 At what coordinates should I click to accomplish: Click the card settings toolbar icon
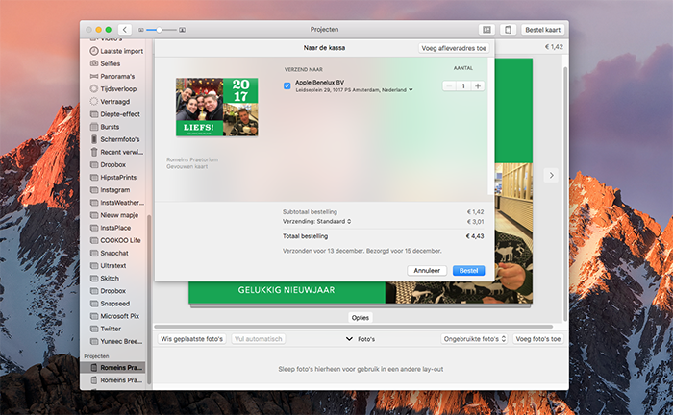[508, 30]
